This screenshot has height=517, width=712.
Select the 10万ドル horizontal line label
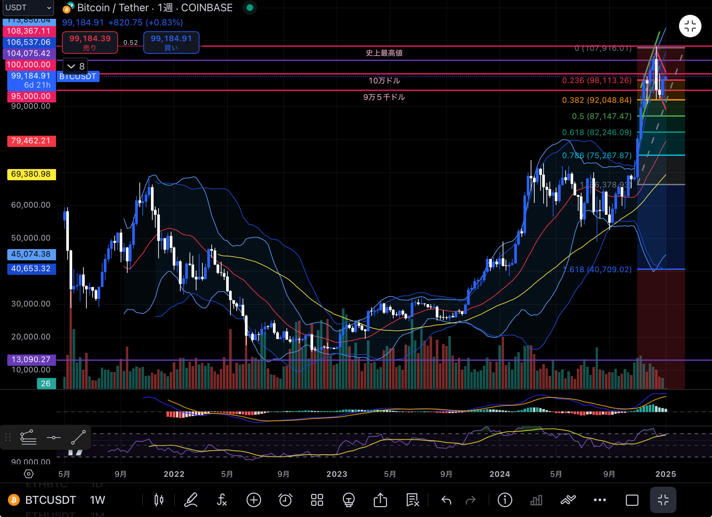(384, 81)
